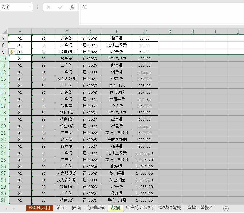Click the 销售2部 cell in row 31
Screen dimensions: 244x213
coord(67,200)
